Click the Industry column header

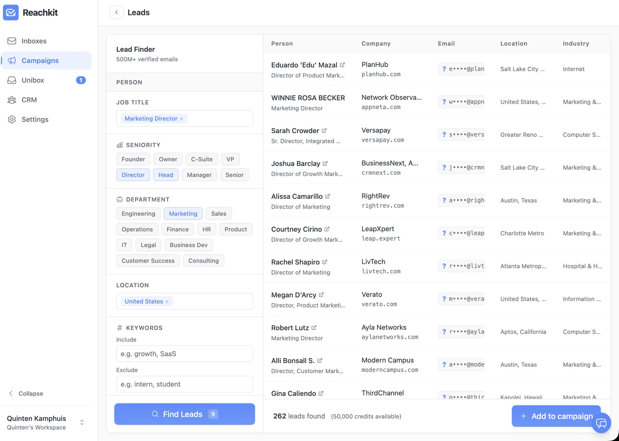[x=576, y=44]
